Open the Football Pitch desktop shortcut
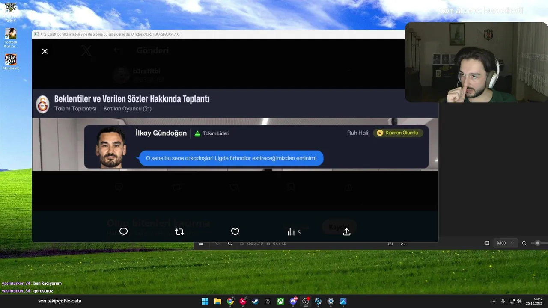 point(11,38)
